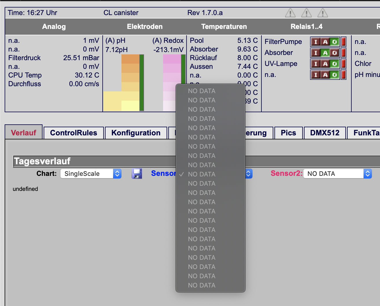Click the red status indicator in the n.a. relay row
The height and width of the screenshot is (306, 380).
click(x=343, y=75)
